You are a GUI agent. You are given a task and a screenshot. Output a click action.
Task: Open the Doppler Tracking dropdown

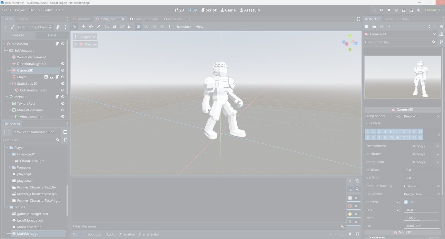pyautogui.click(x=422, y=186)
